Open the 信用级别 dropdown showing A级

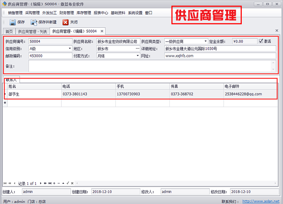click(x=70, y=49)
